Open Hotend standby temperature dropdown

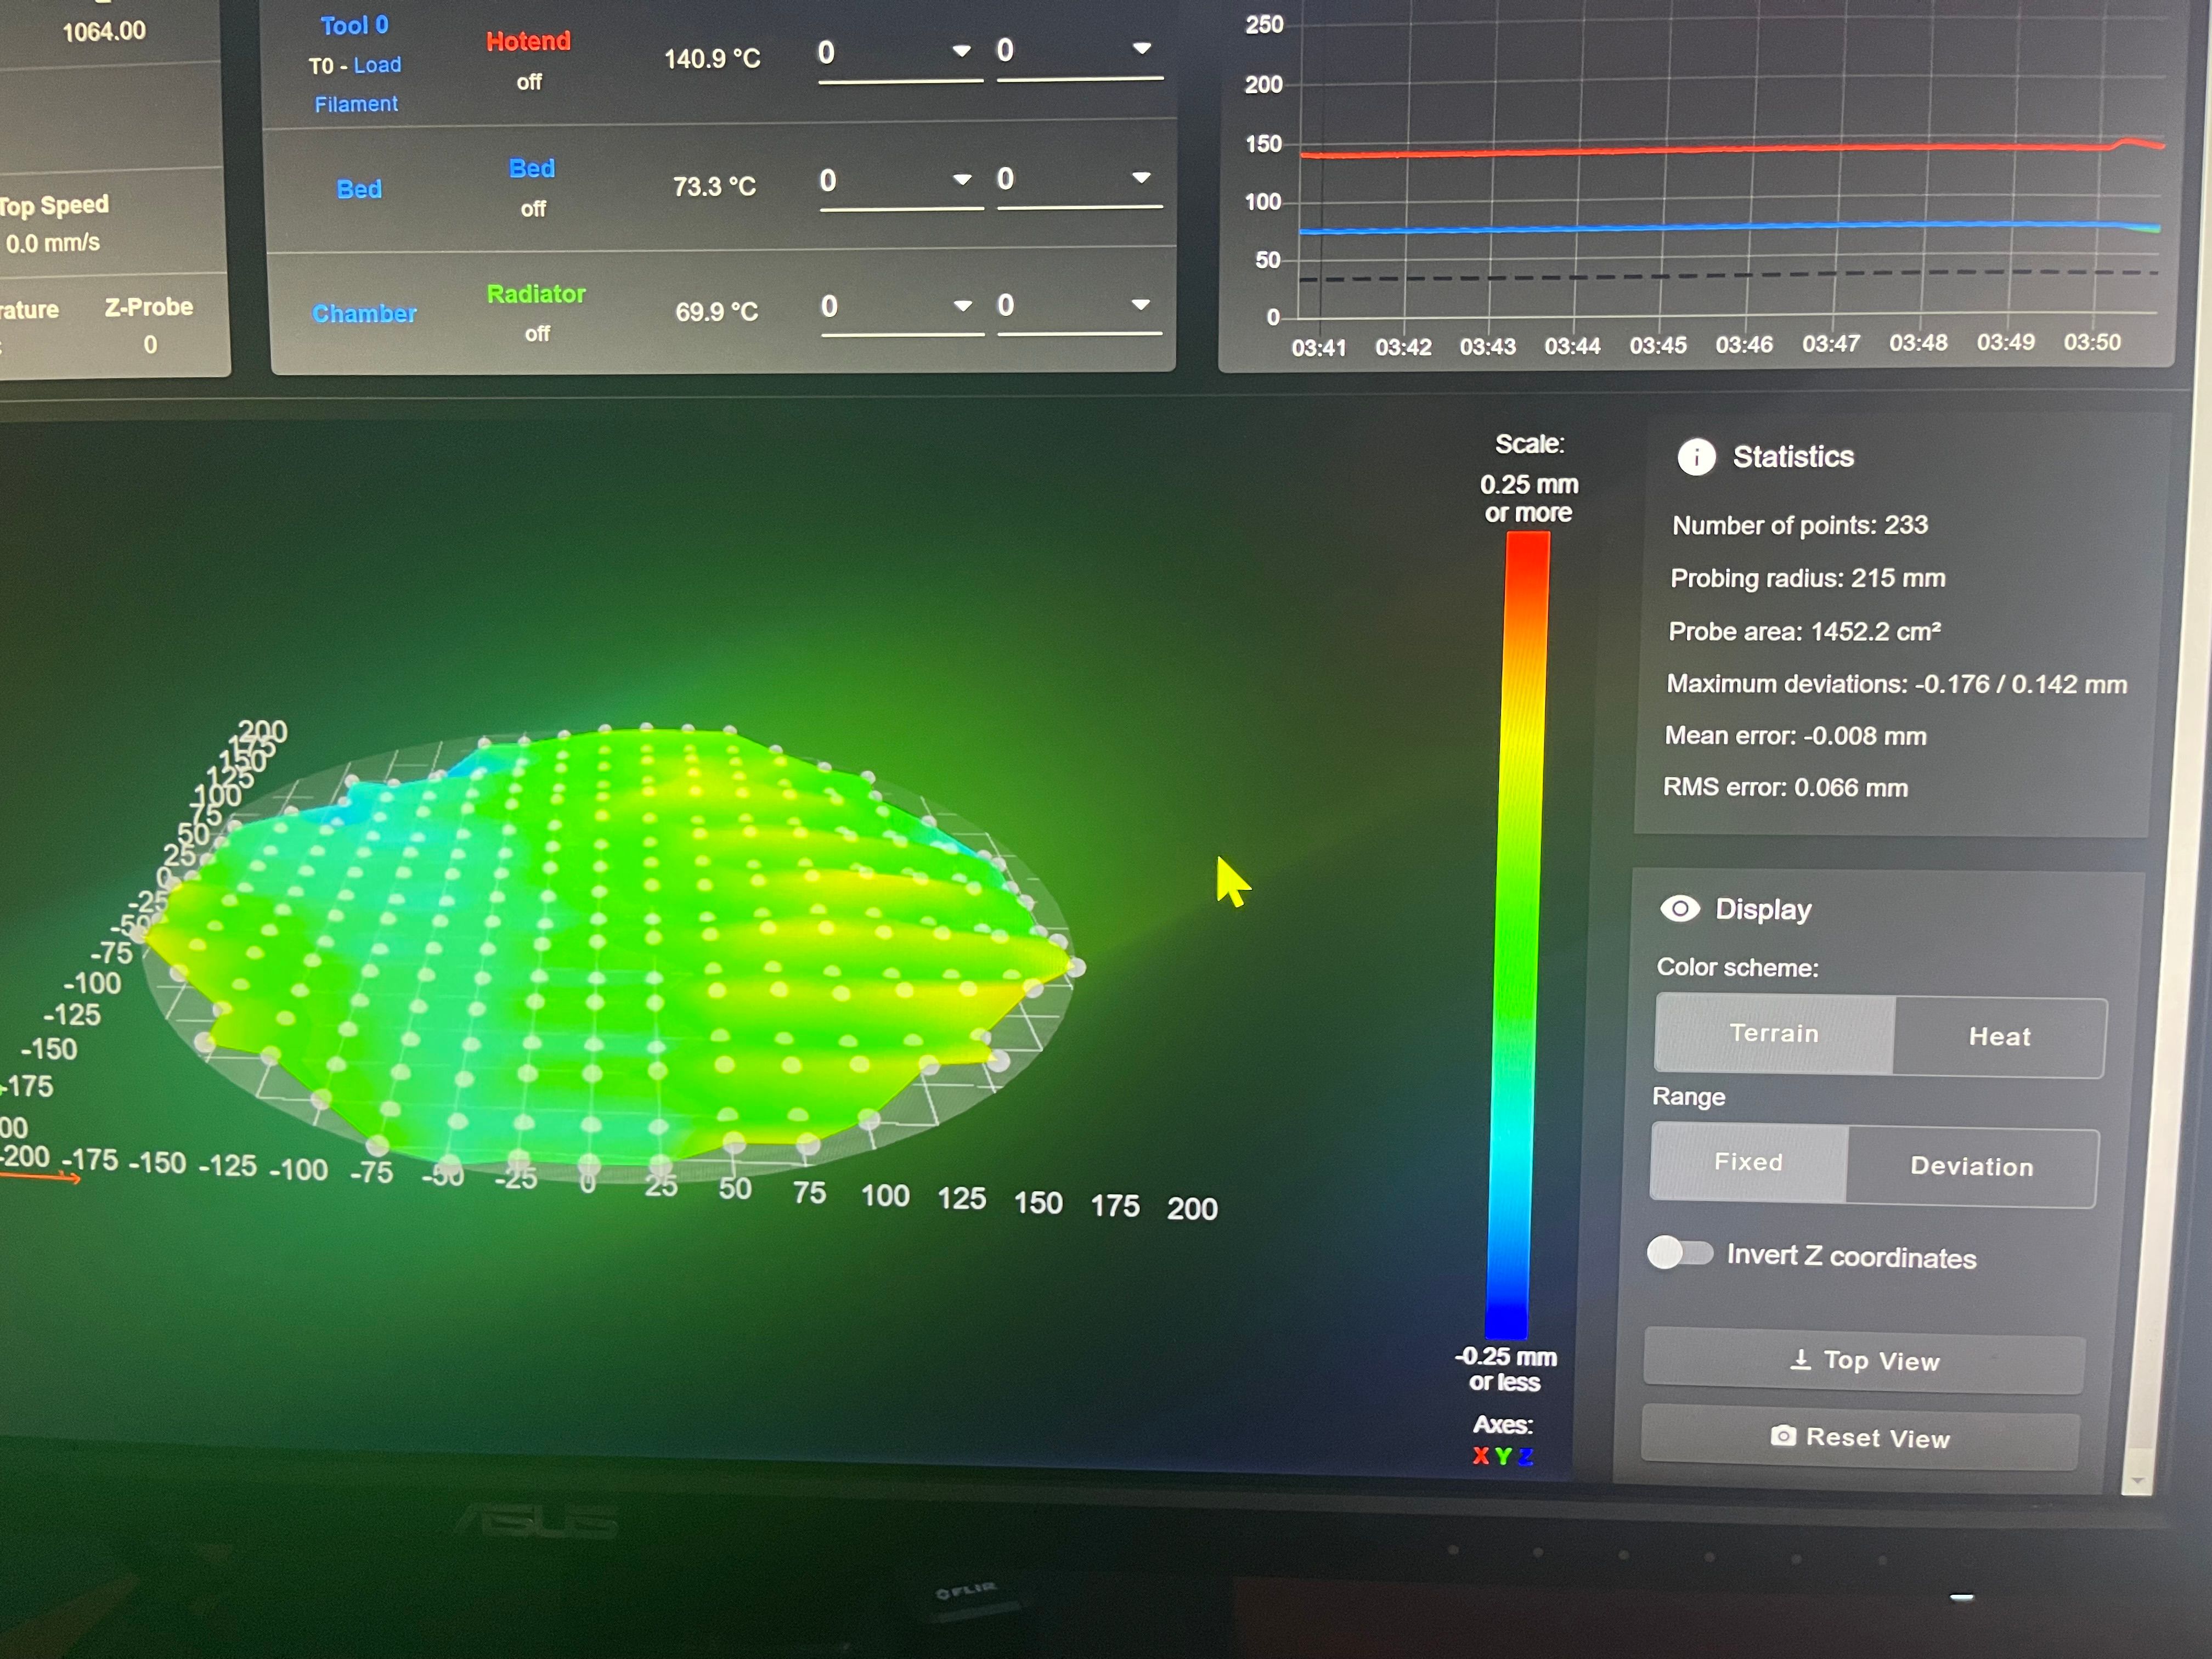tap(1080, 51)
